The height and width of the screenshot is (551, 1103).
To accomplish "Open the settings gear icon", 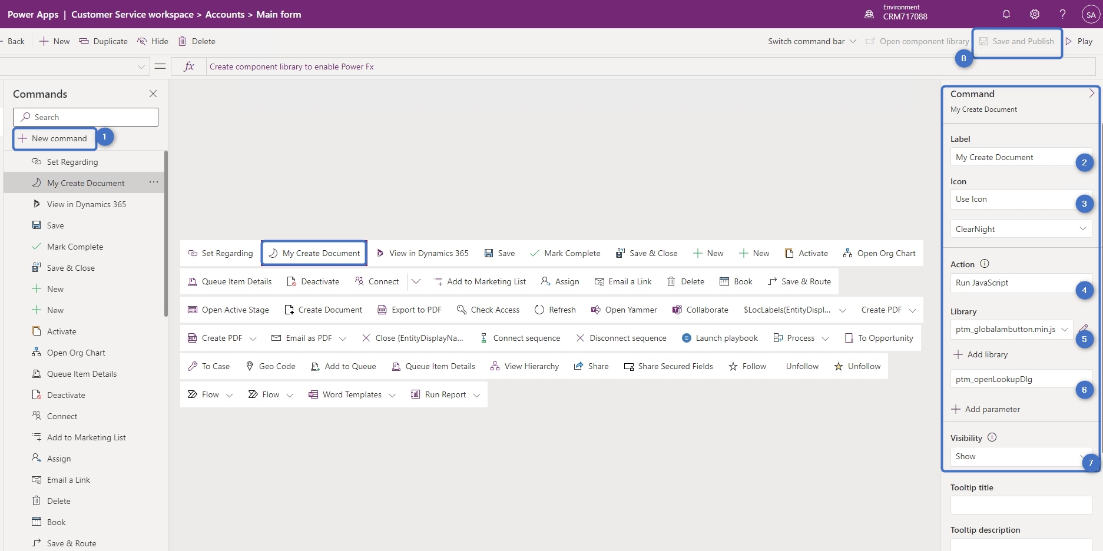I will coord(1035,14).
